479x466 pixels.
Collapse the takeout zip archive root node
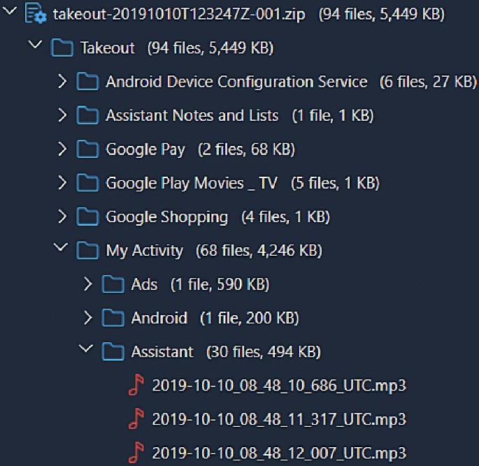coord(10,14)
